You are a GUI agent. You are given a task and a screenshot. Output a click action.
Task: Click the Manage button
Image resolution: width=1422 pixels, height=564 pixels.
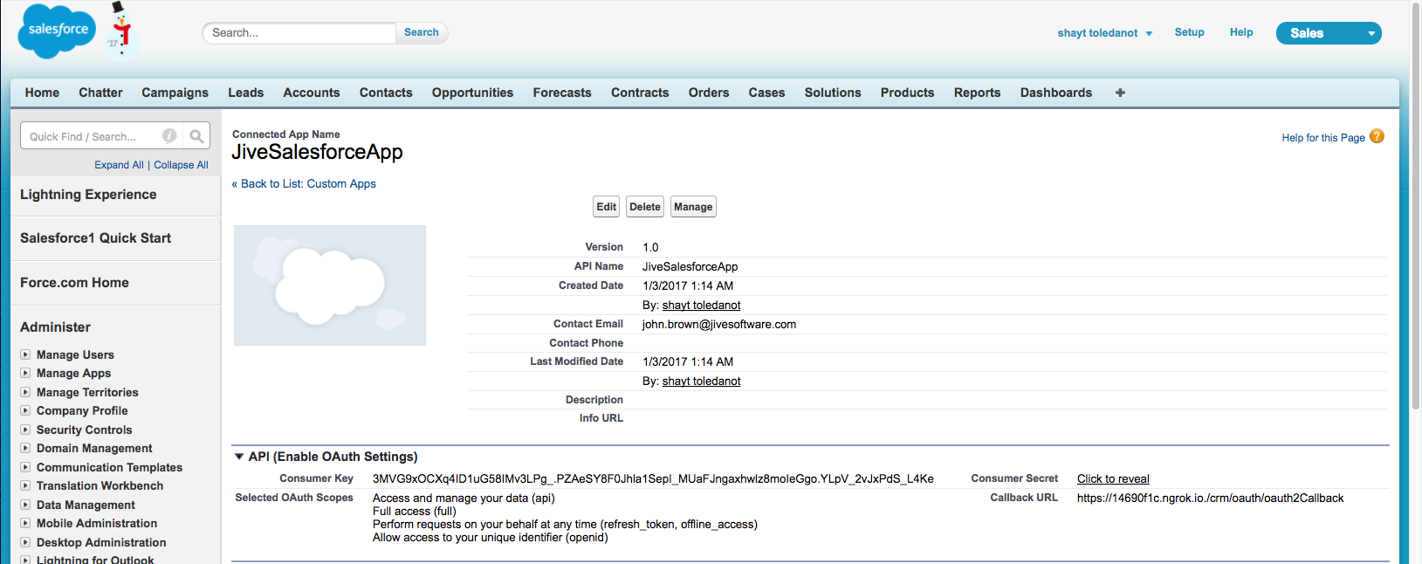(x=693, y=207)
